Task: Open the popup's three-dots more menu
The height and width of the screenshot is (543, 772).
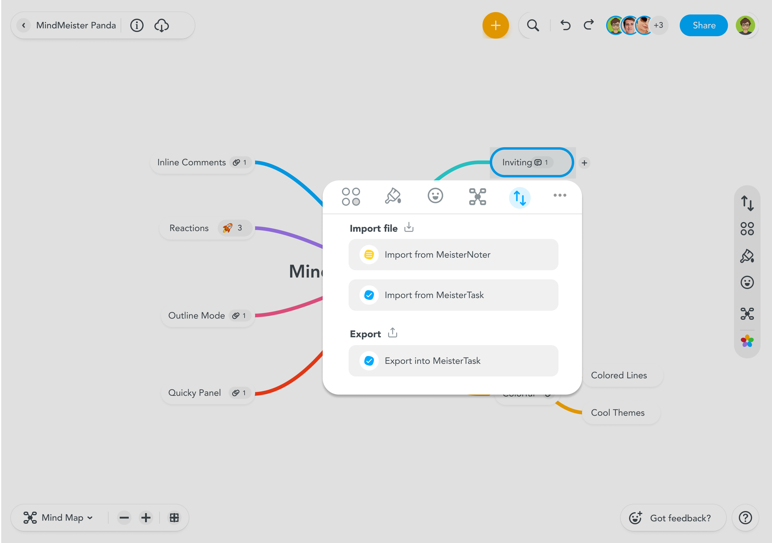Action: pyautogui.click(x=559, y=195)
